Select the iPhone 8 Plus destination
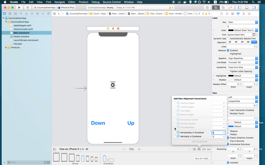 [x=66, y=7]
